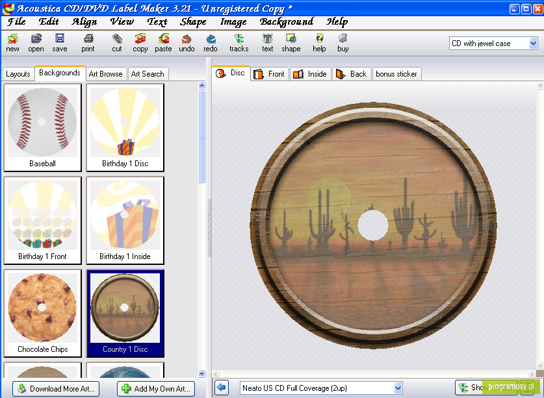Image resolution: width=544 pixels, height=398 pixels.
Task: Choose the Baseball background thumbnail
Action: pos(42,127)
